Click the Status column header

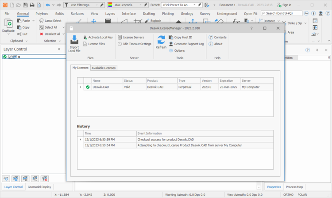click(x=134, y=81)
